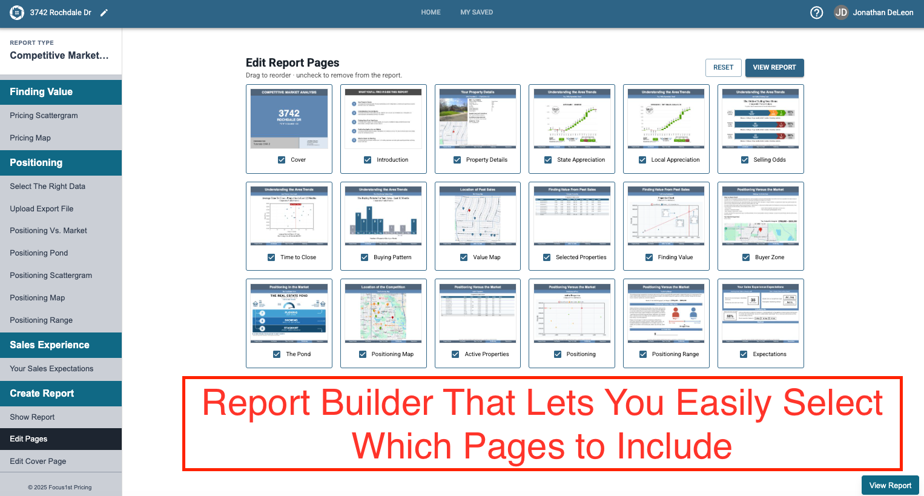Open Pricing Scattergram in sidebar
The image size is (924, 496).
61,116
